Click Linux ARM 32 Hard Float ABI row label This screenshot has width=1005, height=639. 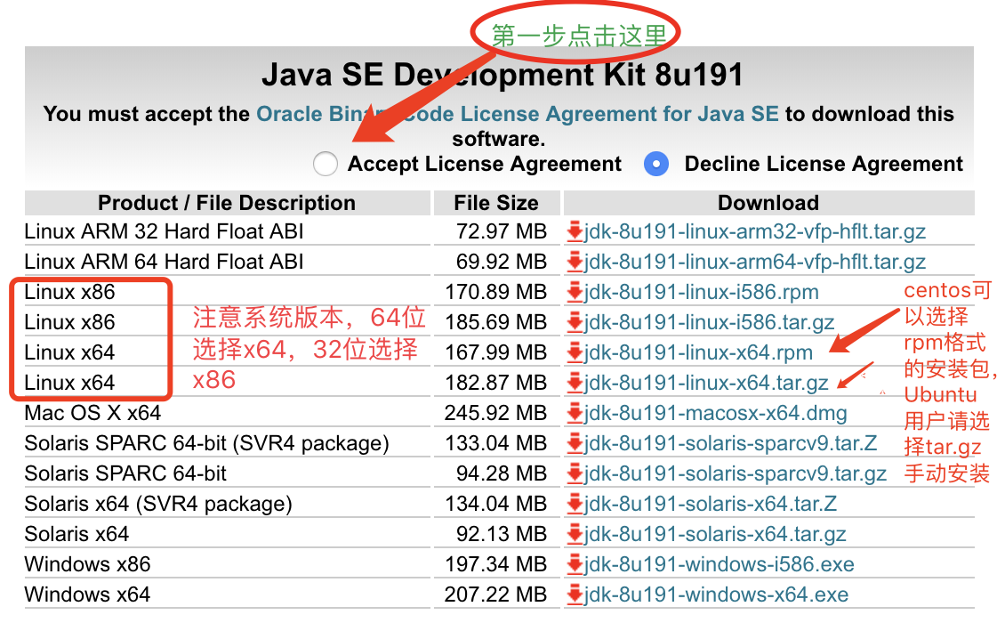coord(164,231)
